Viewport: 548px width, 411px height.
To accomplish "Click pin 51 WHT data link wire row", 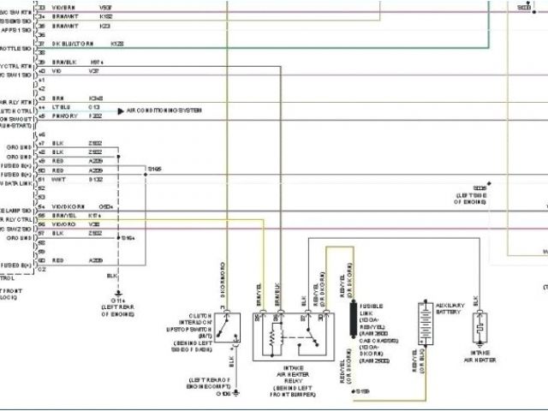I will (77, 179).
